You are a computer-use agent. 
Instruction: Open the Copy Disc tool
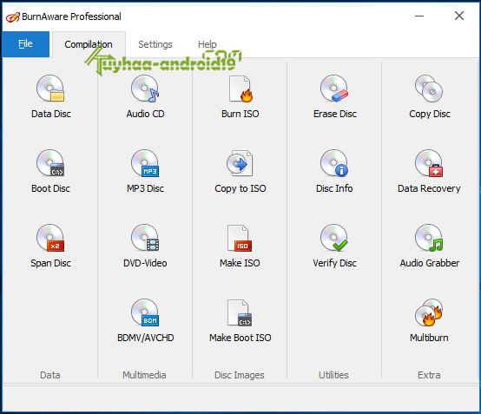click(430, 97)
